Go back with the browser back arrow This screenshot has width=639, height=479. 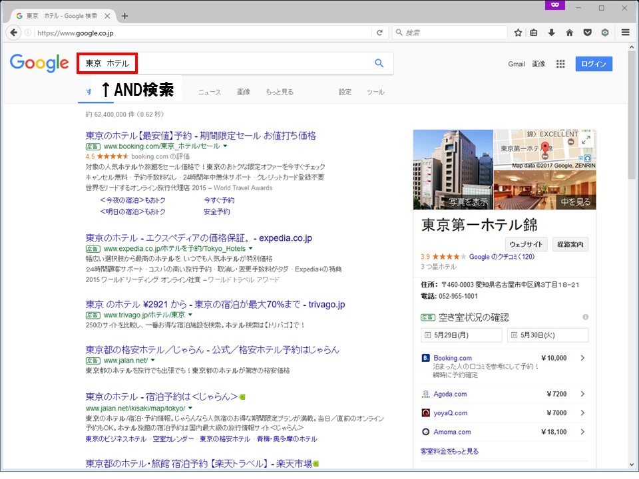(13, 33)
